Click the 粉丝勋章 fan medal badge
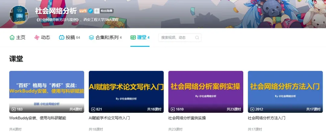Screen dimensions: 326x134 (104, 11)
